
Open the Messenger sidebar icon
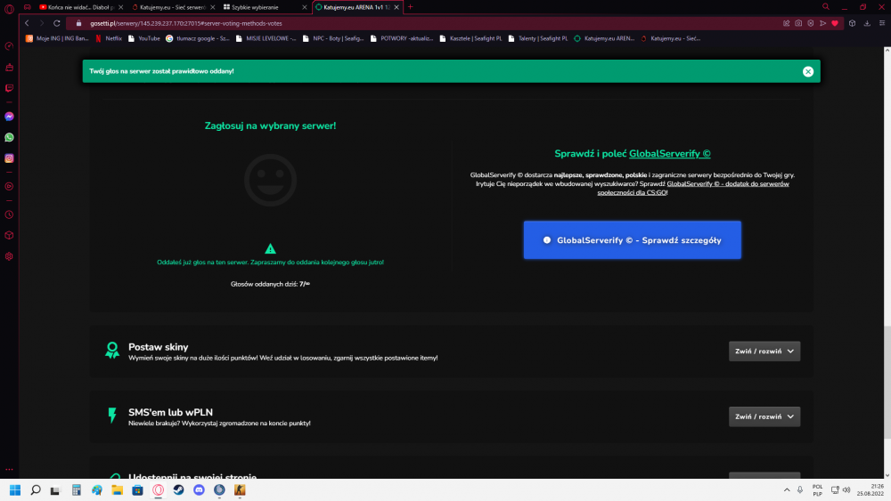pyautogui.click(x=9, y=117)
